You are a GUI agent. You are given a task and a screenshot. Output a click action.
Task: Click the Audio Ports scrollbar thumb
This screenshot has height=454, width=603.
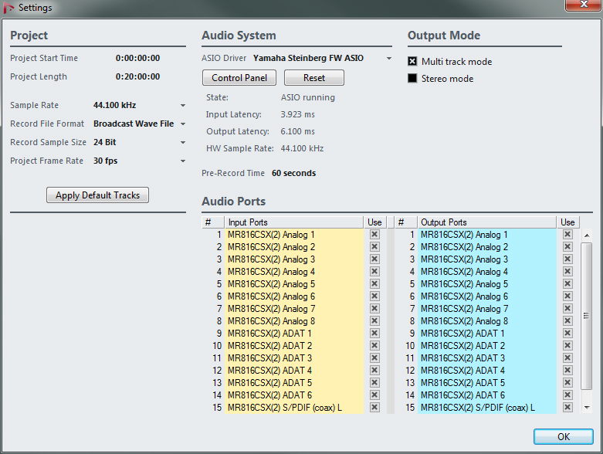pos(587,316)
